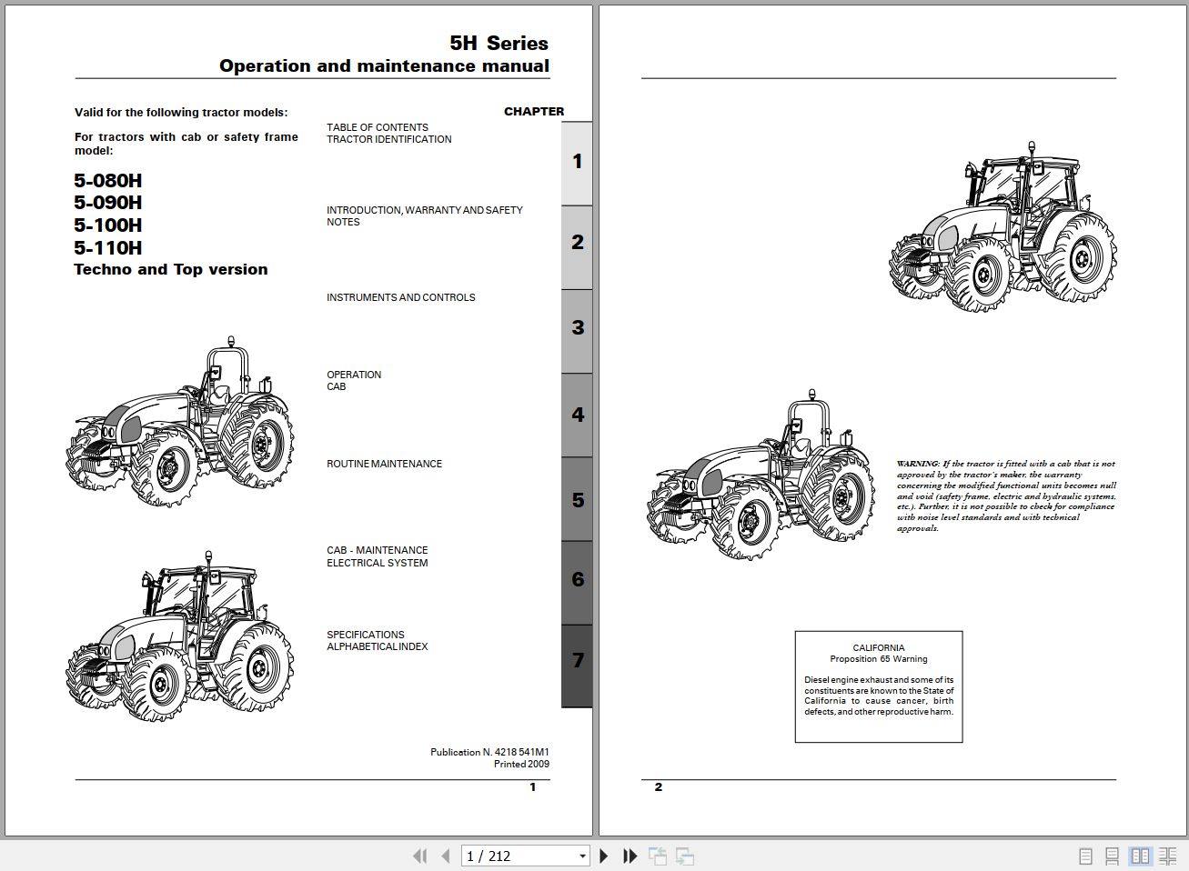Screen dimensions: 1189x871
Task: Click the Diesel engine exhaust paragraph
Action: click(879, 696)
